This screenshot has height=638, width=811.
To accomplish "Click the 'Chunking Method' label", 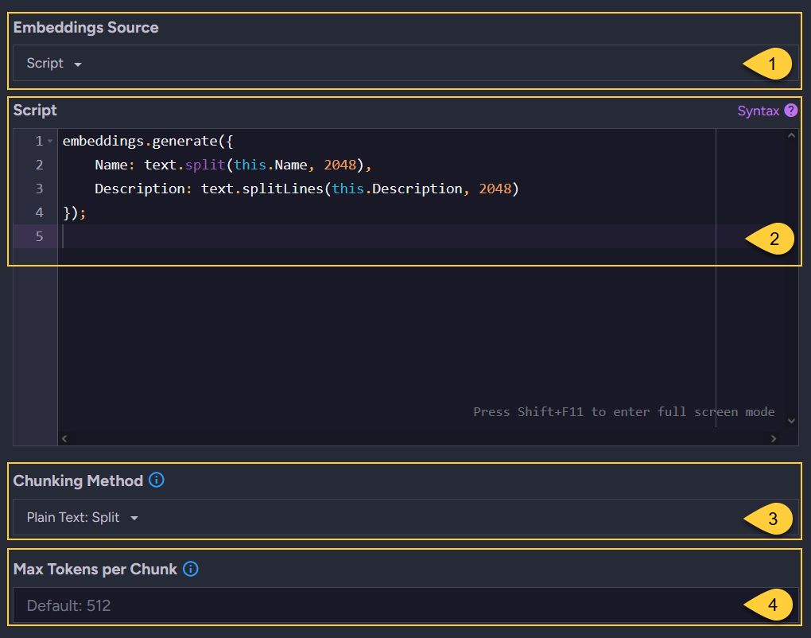I will click(78, 480).
